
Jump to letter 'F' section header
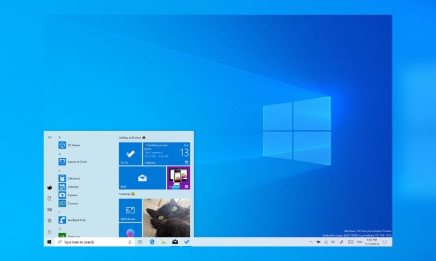tap(59, 212)
